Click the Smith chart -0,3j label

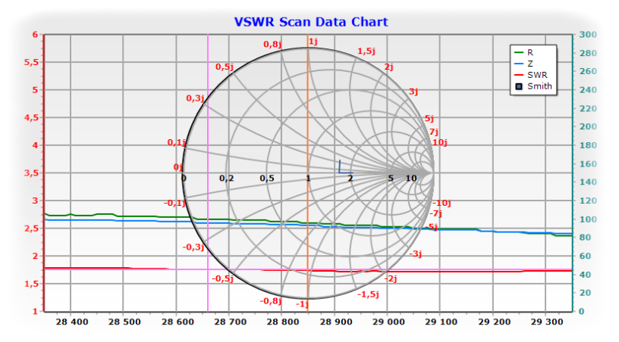[x=193, y=247]
